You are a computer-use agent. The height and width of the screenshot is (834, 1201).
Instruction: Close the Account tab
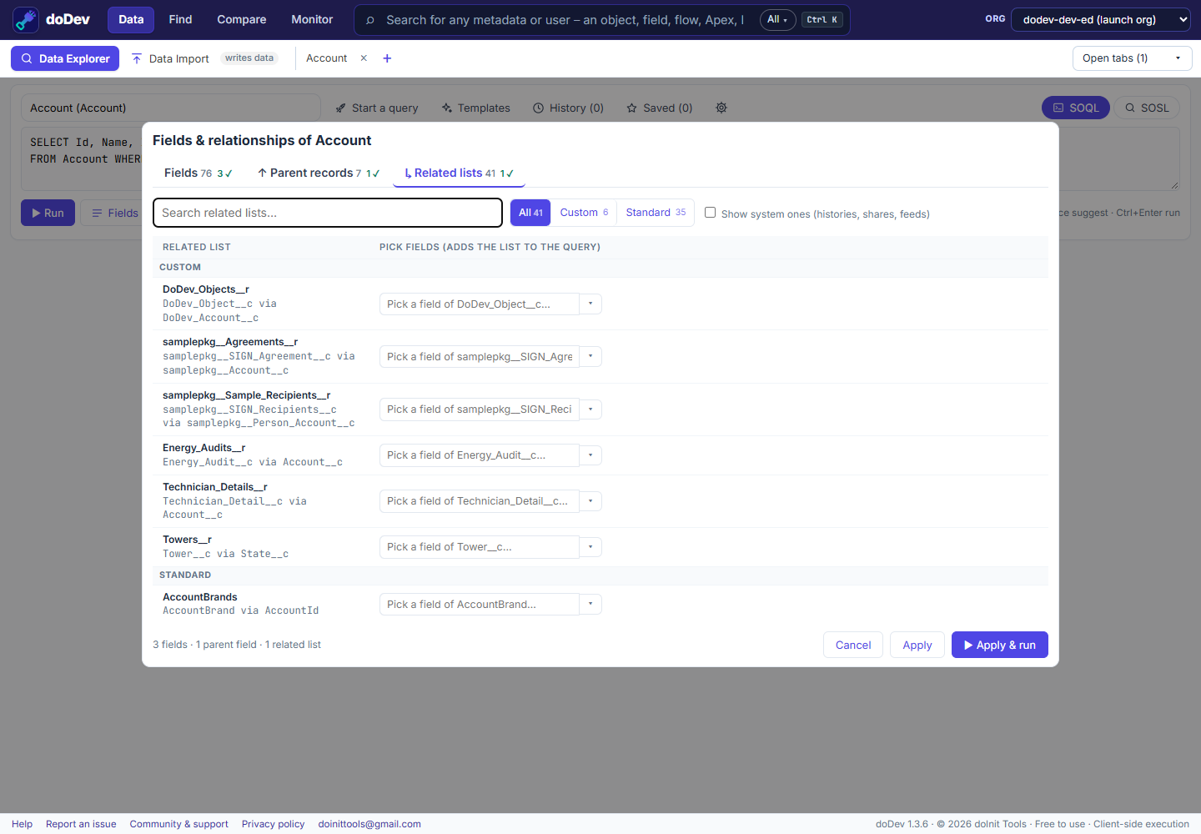364,58
